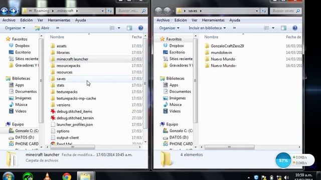The image size is (321, 180).
Task: Open Ayuda menu in saves window
Action: coord(235,20)
